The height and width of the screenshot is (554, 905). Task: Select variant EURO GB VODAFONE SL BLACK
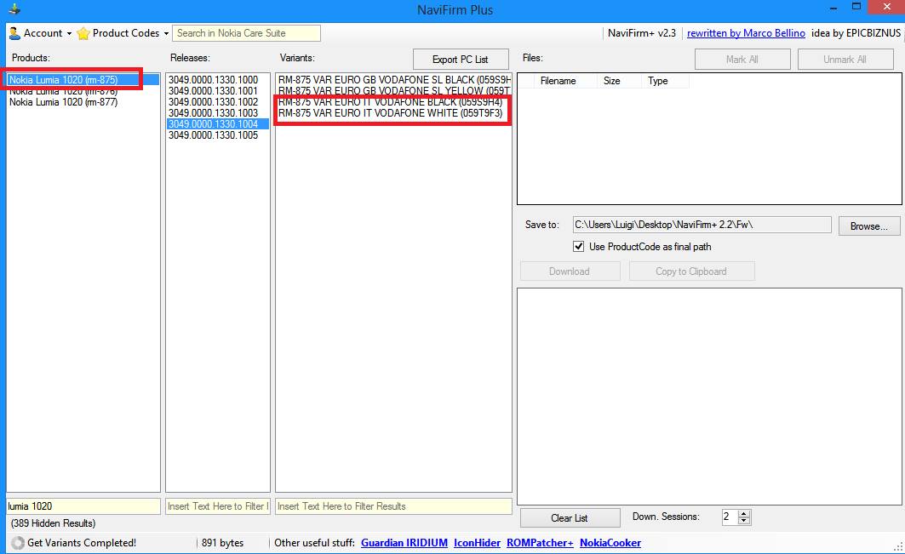tap(393, 80)
